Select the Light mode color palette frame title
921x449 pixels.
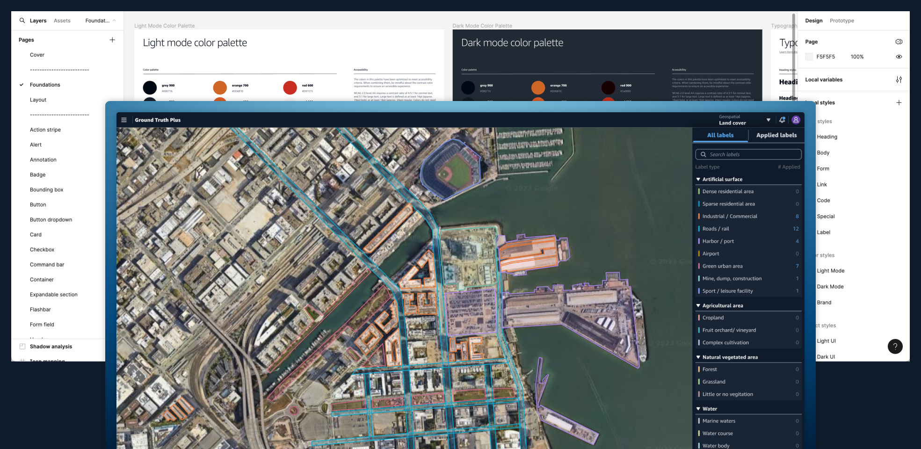pos(164,26)
